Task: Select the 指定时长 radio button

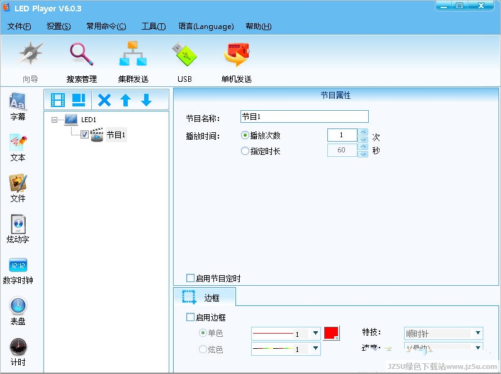Action: (245, 150)
